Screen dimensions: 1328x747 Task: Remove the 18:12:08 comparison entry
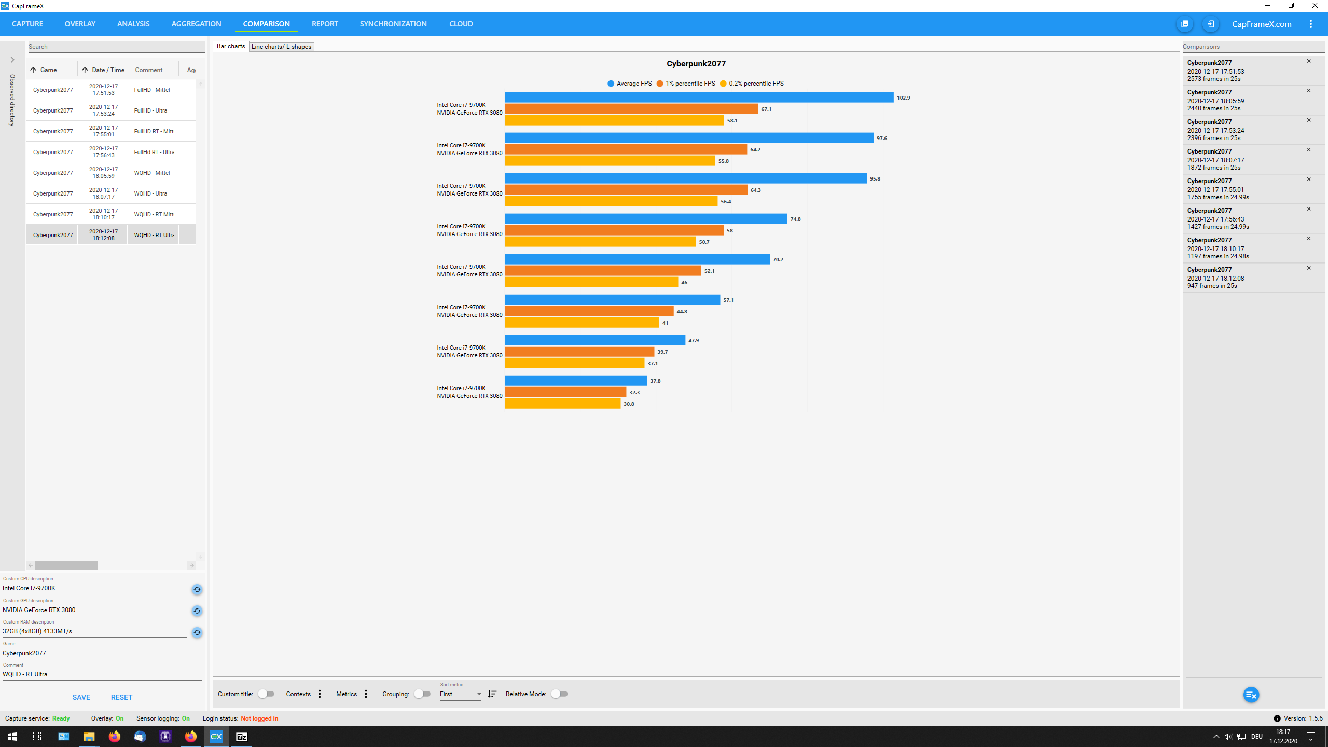click(1308, 268)
